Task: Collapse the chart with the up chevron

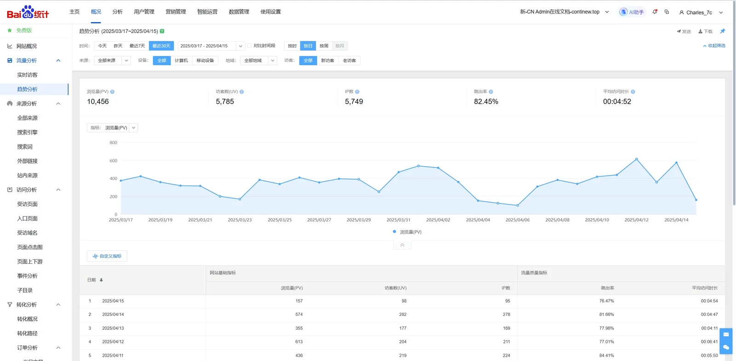Action: (x=402, y=245)
